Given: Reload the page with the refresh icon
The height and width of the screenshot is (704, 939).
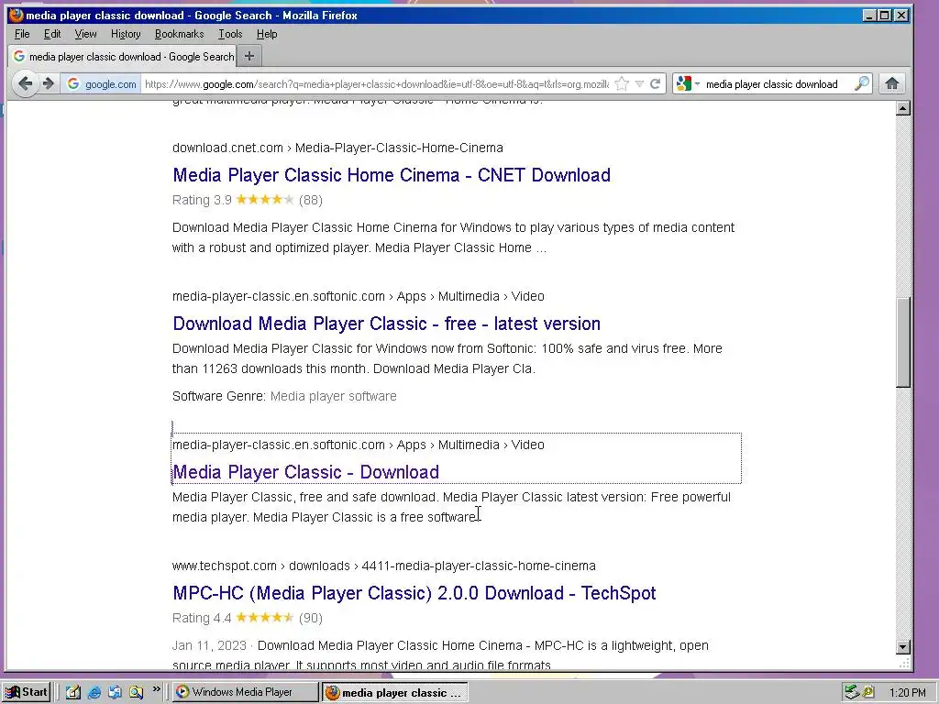Looking at the screenshot, I should tap(655, 83).
